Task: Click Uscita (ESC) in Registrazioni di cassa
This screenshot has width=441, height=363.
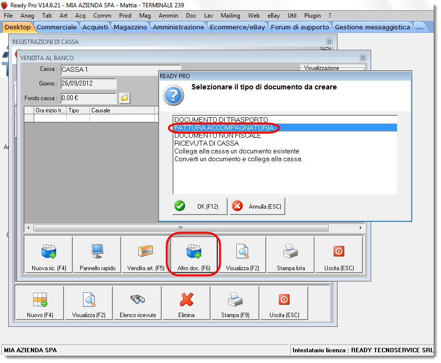Action: (284, 303)
